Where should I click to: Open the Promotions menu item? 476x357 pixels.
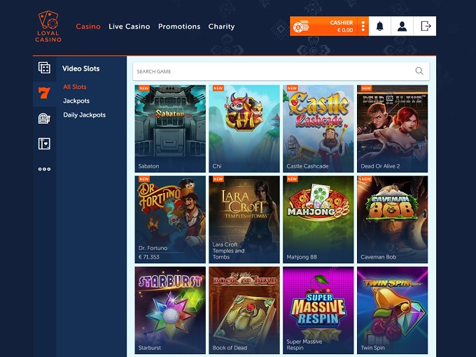pyautogui.click(x=179, y=27)
